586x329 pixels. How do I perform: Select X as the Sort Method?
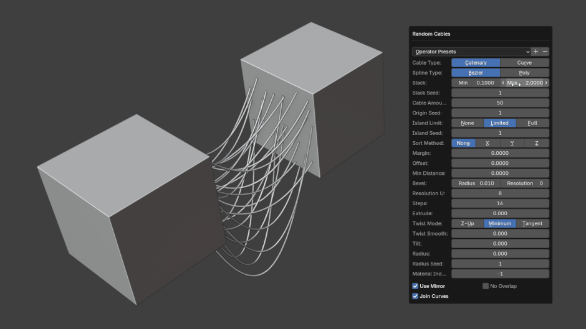[488, 143]
